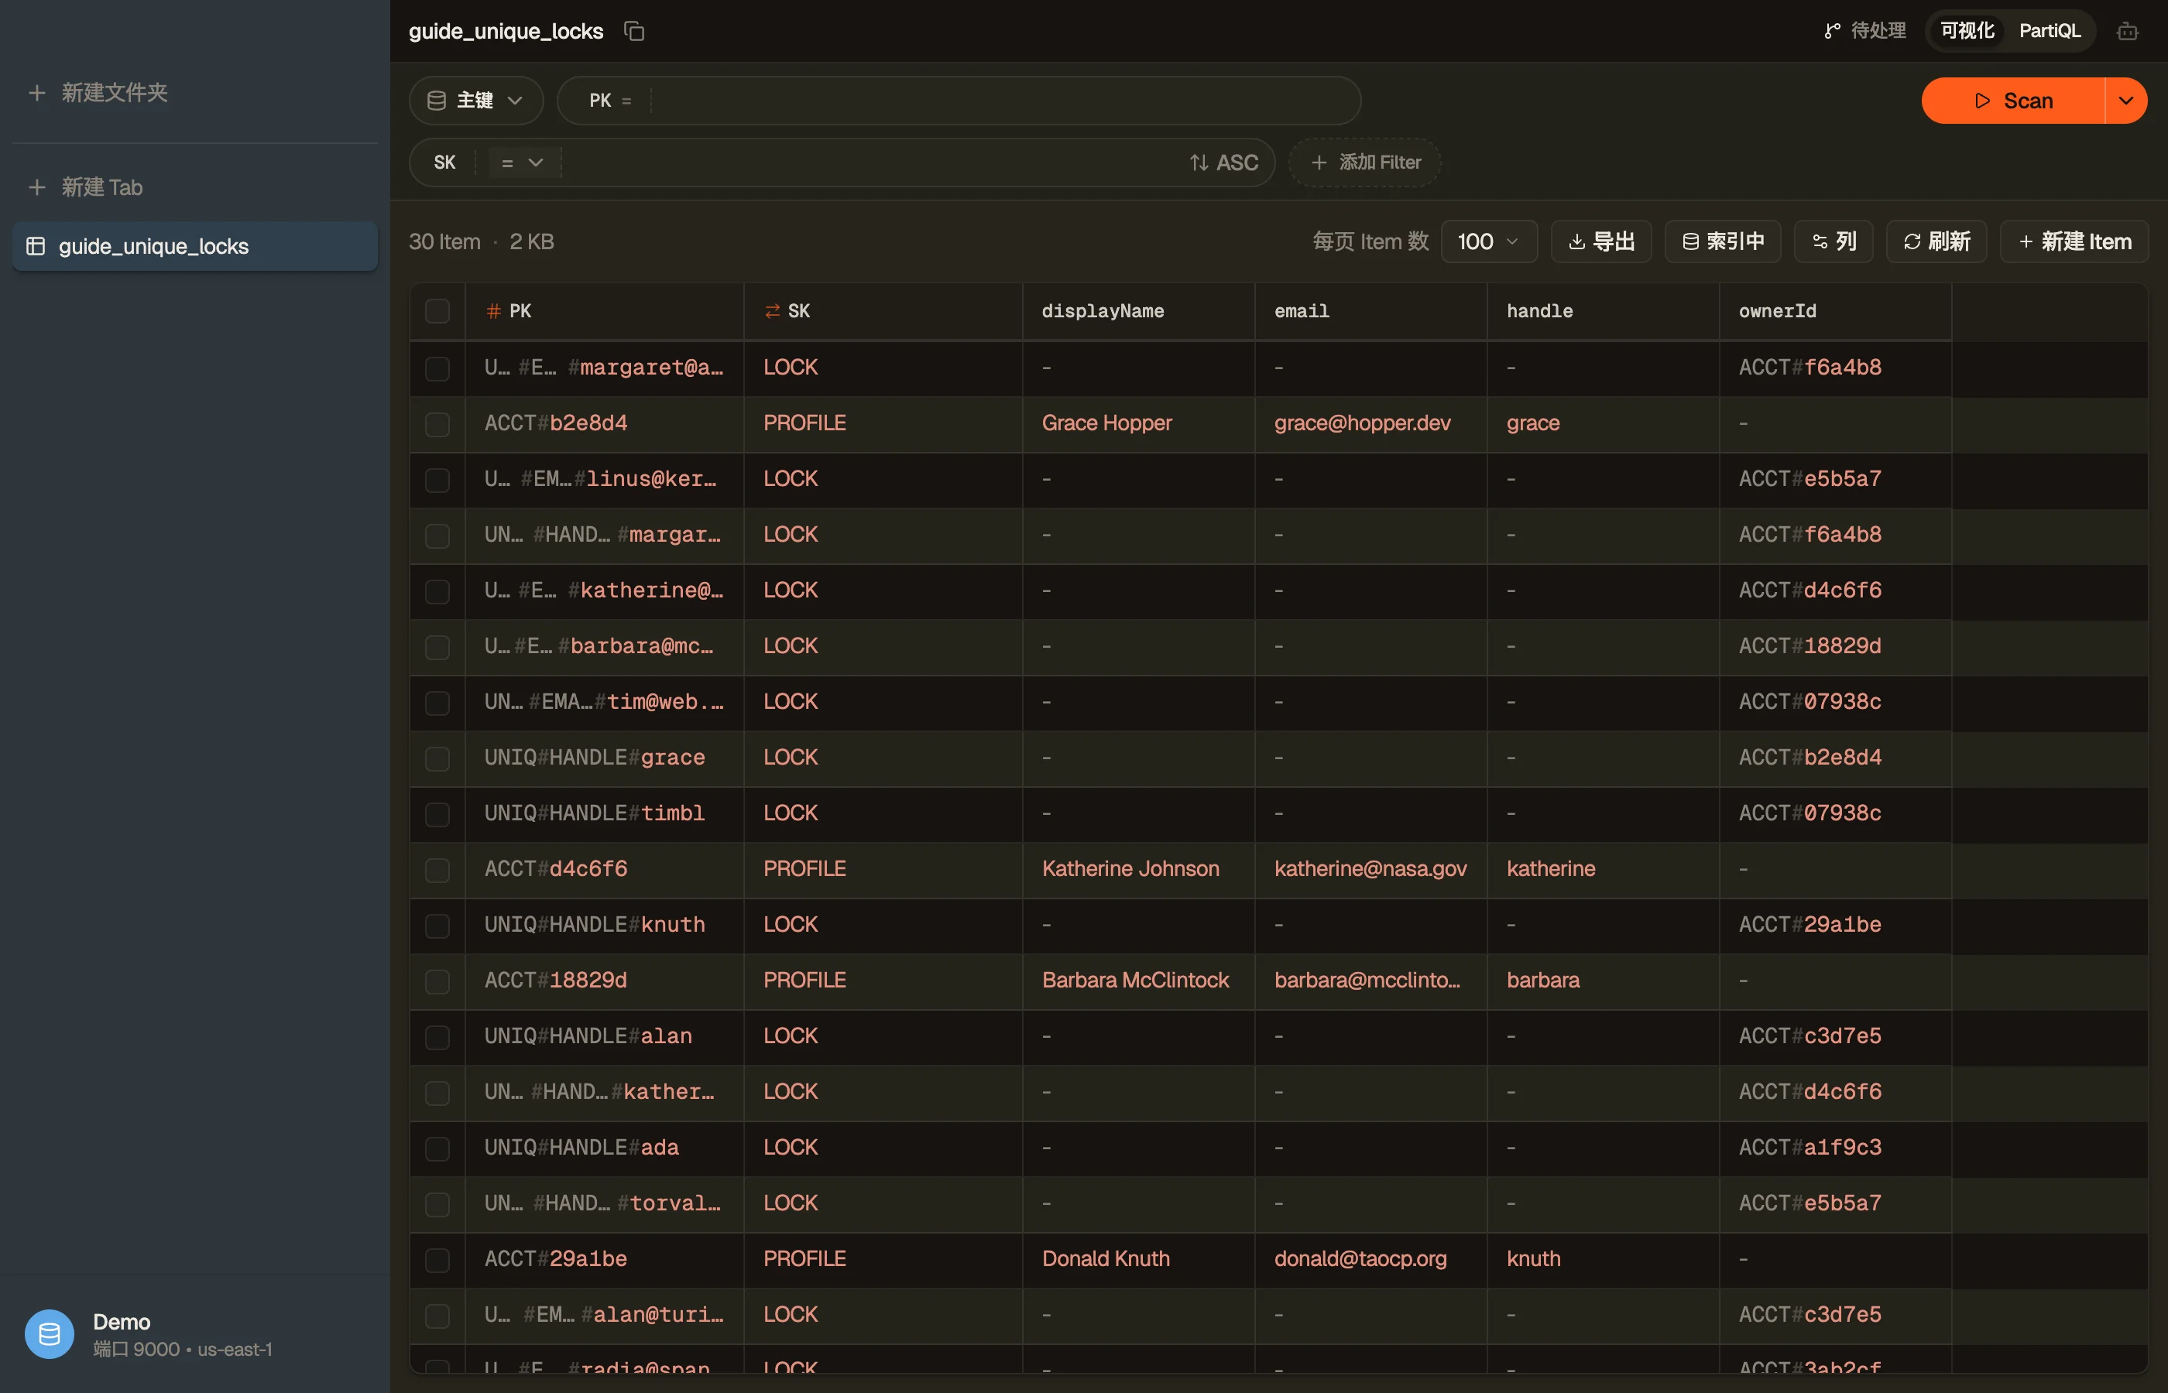Viewport: 2168px width, 1393px height.
Task: Open 待处理 pending button
Action: point(1865,31)
